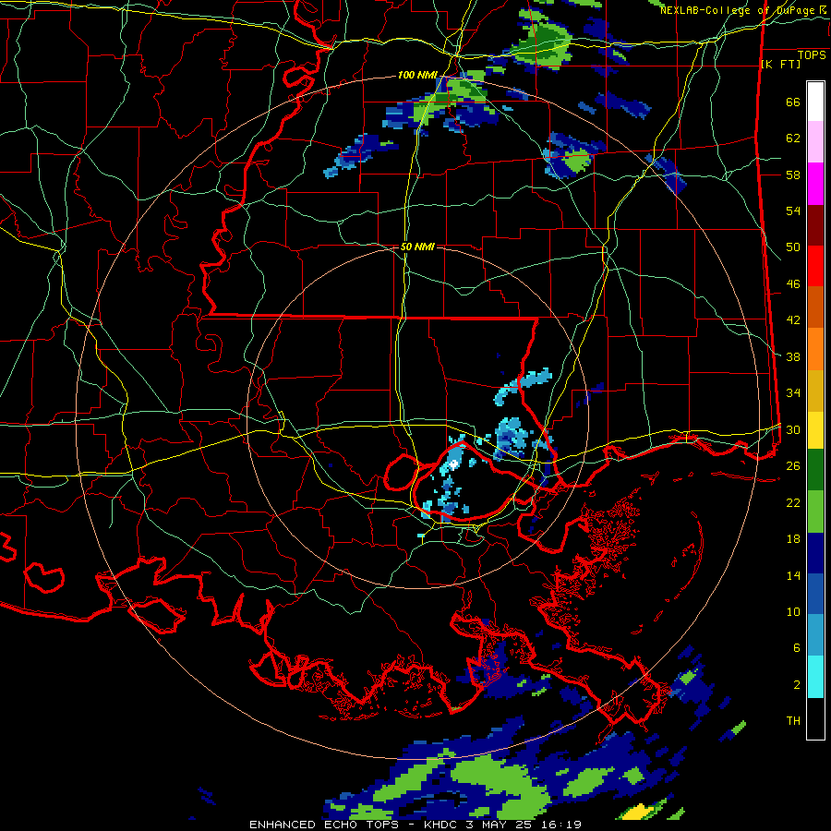This screenshot has width=831, height=831.
Task: Click the 14 value on the legend
Action: 793,575
